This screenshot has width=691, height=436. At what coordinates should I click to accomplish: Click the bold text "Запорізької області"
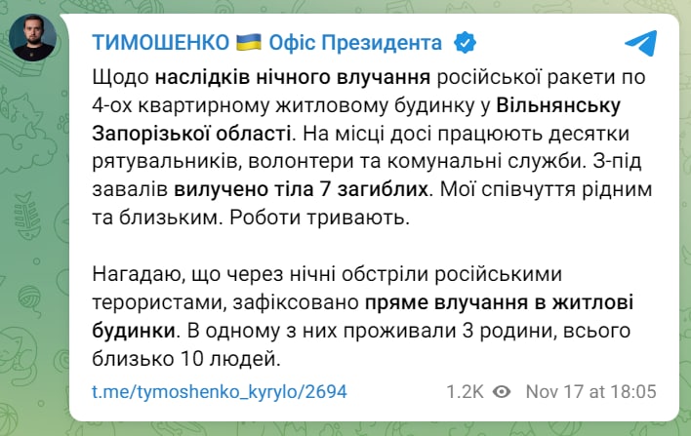tap(189, 132)
